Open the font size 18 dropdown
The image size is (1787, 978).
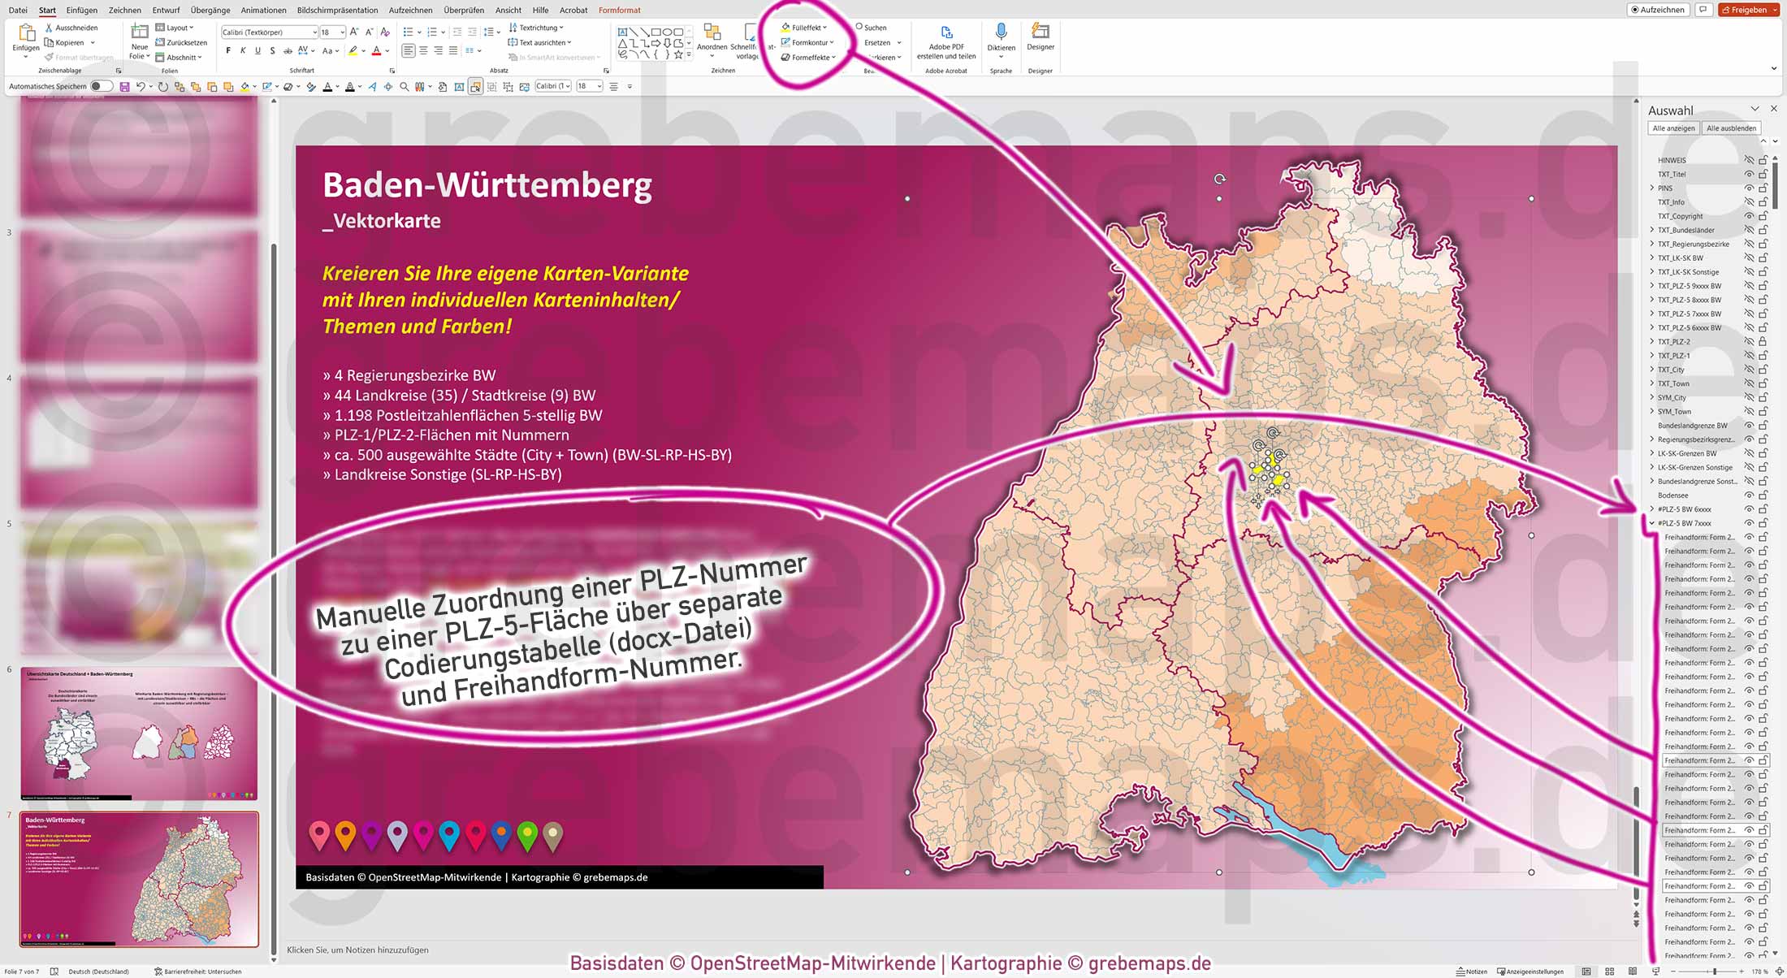pyautogui.click(x=344, y=32)
